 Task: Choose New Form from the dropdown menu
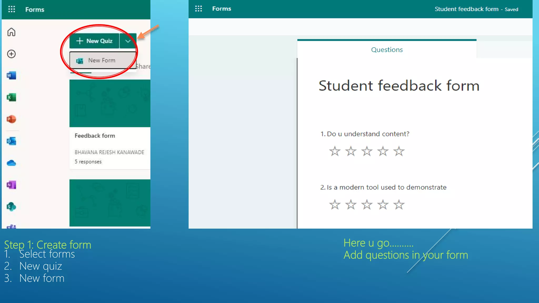[103, 60]
